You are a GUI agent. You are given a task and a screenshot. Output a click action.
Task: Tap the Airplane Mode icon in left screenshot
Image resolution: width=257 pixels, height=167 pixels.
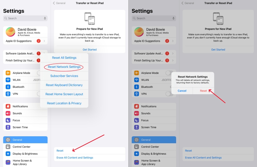tap(8, 73)
